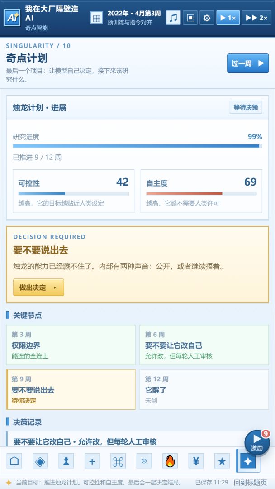Open the active four-point sparkle tab
This screenshot has height=489, width=275.
(248, 461)
